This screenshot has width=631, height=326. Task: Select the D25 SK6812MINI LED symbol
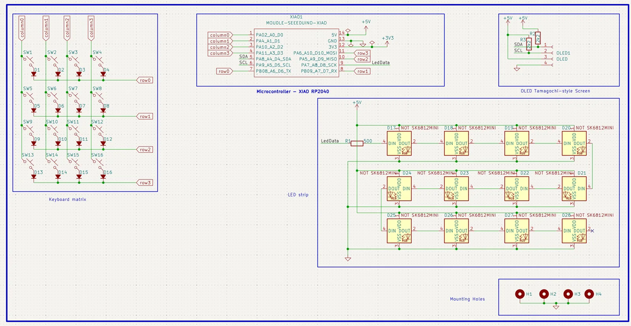(399, 231)
